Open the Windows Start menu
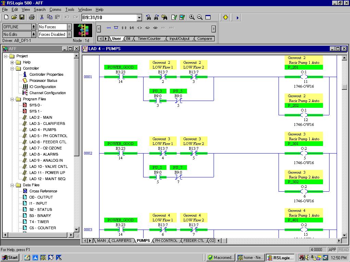The image size is (350, 262). click(x=10, y=258)
